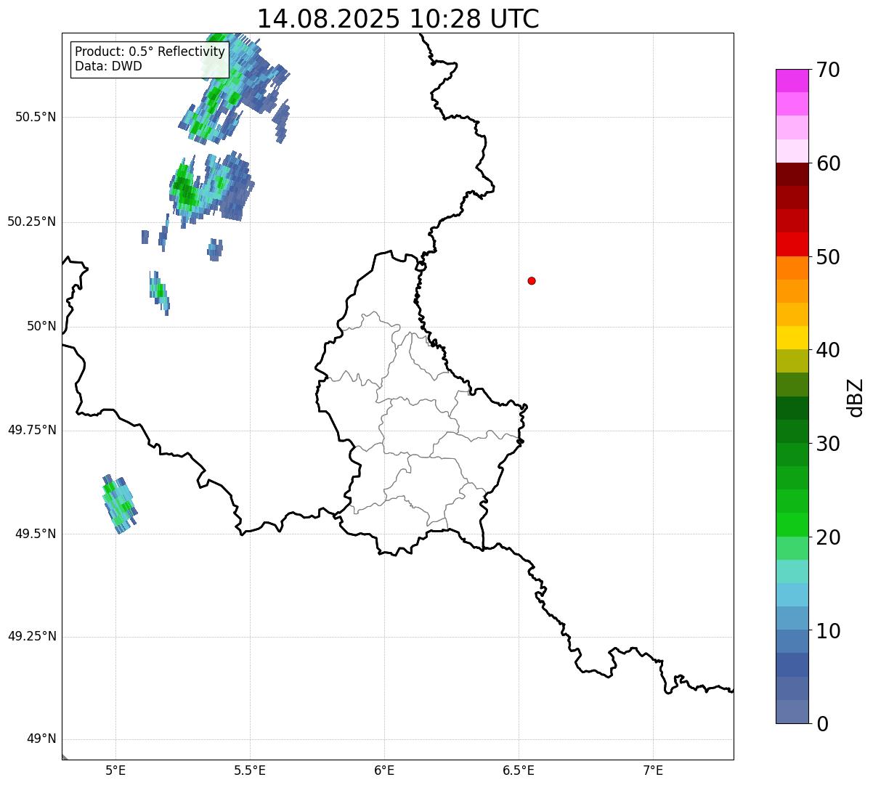The width and height of the screenshot is (873, 785).
Task: Click the 50.5°N latitude label
Action: pyautogui.click(x=36, y=117)
